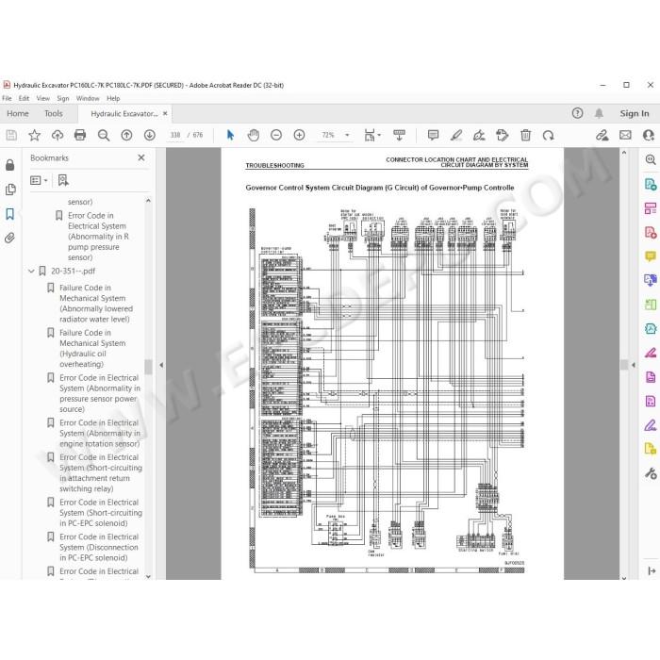
Task: Open bookmark Disconnection in PC-EPC solenoid
Action: point(99,547)
